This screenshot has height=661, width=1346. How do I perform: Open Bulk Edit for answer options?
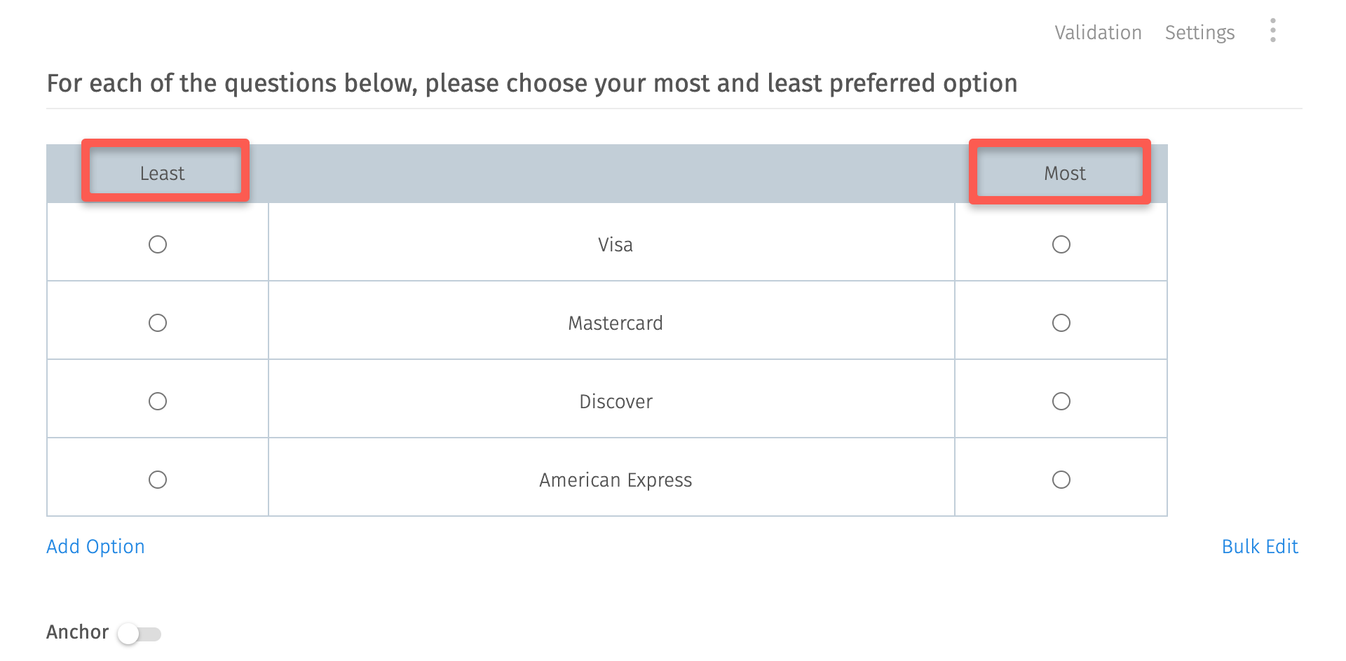coord(1260,546)
